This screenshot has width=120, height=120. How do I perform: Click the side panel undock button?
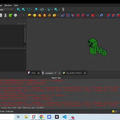(22, 23)
